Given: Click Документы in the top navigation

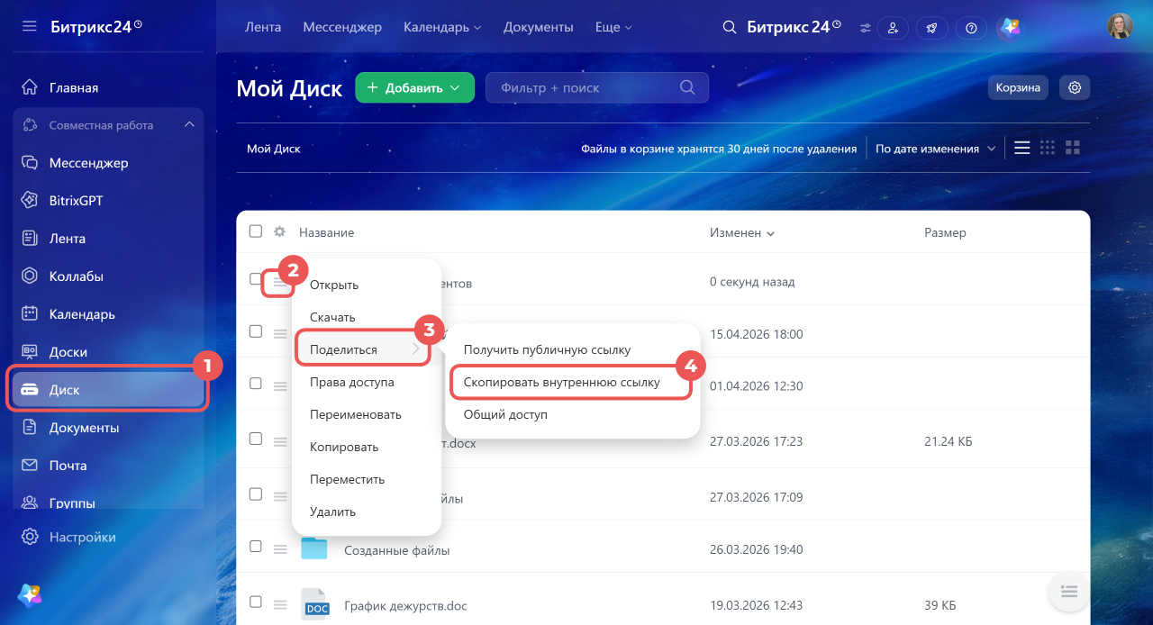Looking at the screenshot, I should (x=539, y=28).
